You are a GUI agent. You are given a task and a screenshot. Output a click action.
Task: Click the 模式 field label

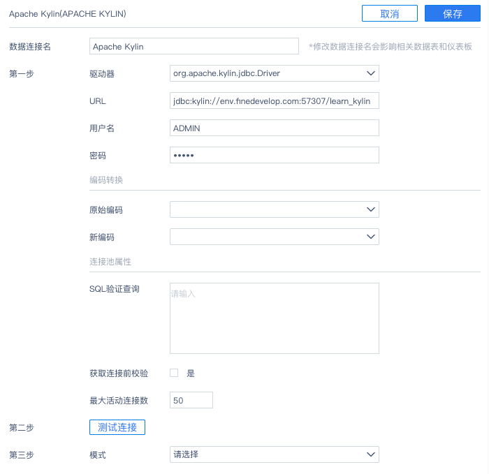pos(98,455)
